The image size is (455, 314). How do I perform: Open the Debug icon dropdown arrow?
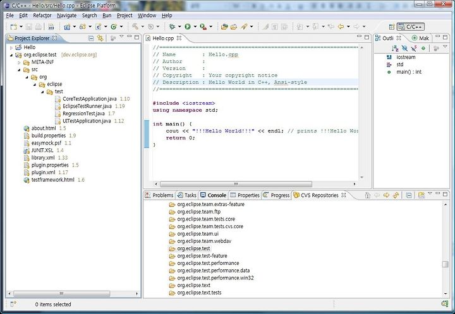click(x=179, y=26)
